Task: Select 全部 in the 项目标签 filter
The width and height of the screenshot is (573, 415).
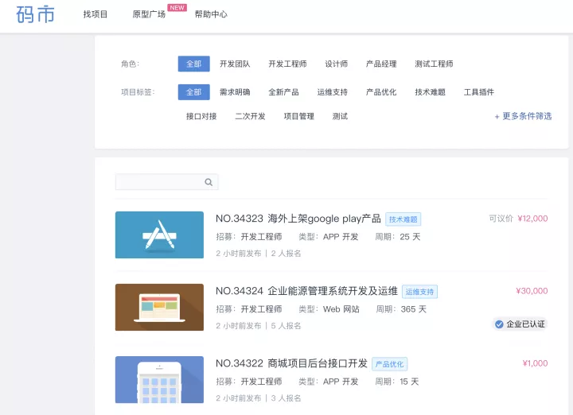Action: [x=194, y=92]
